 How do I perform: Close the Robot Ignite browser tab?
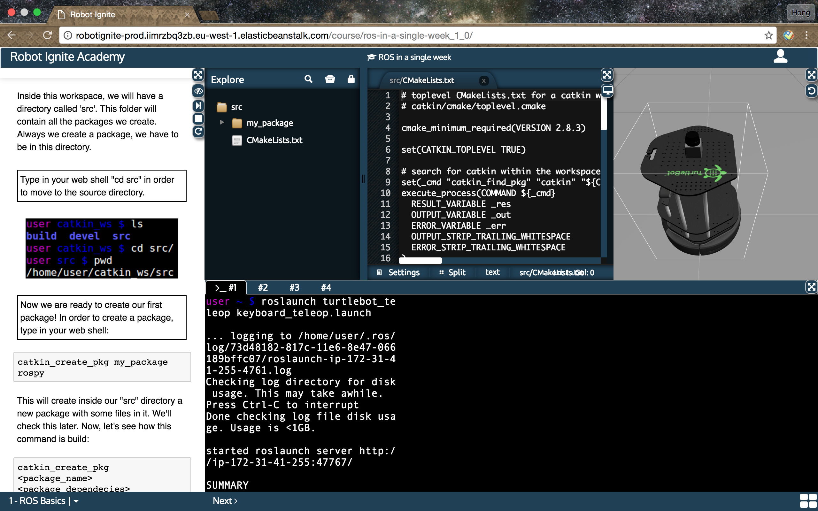click(187, 15)
